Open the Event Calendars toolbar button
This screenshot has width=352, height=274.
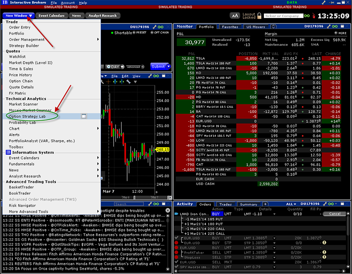[51, 15]
